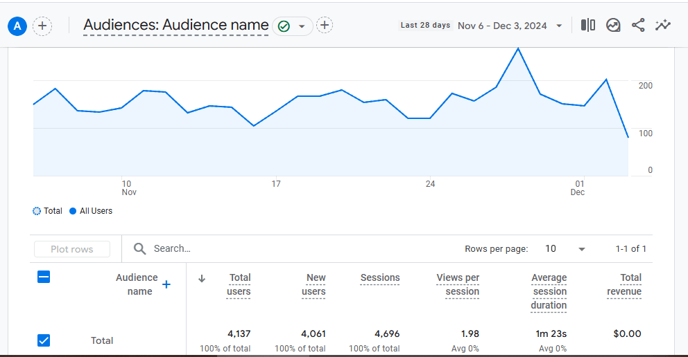
Task: Add a dimension next to Audience name
Action: (x=166, y=284)
